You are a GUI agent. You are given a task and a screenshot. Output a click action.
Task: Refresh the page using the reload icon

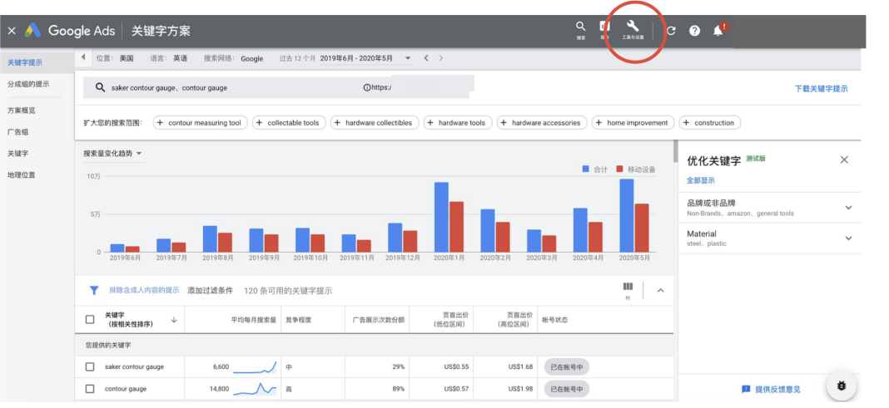click(671, 31)
